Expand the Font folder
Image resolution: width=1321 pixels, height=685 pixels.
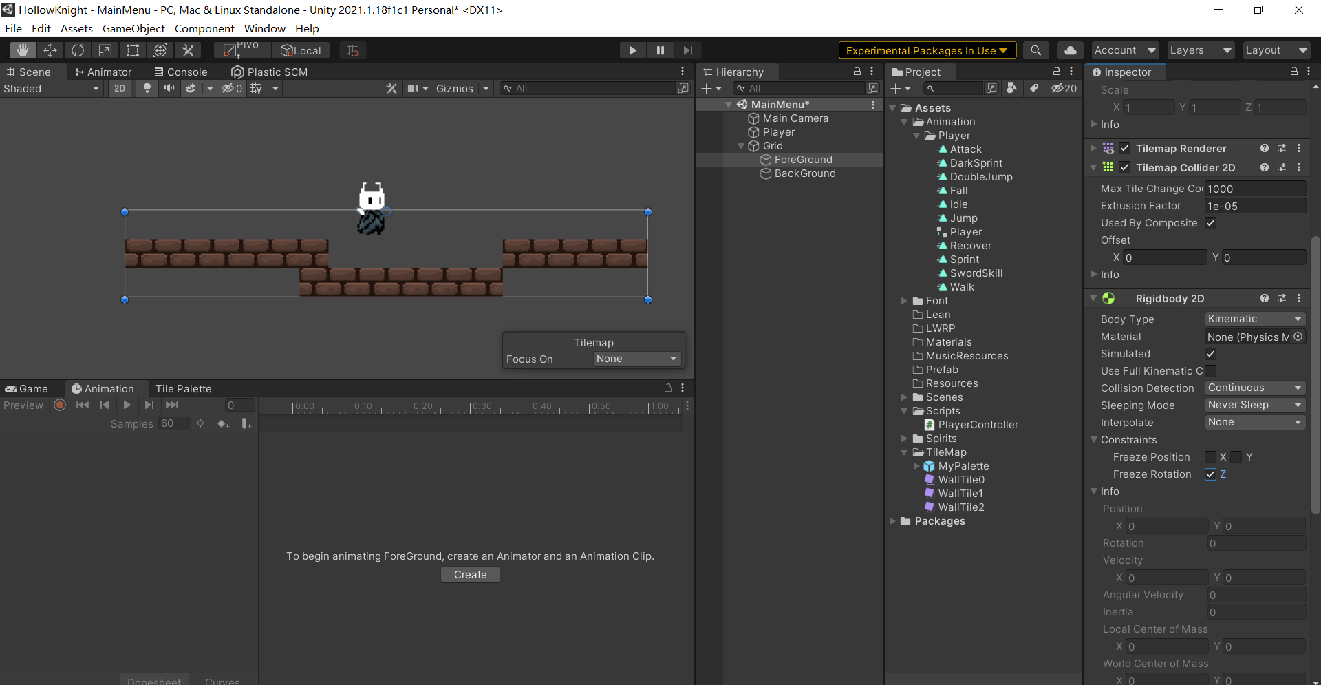904,301
